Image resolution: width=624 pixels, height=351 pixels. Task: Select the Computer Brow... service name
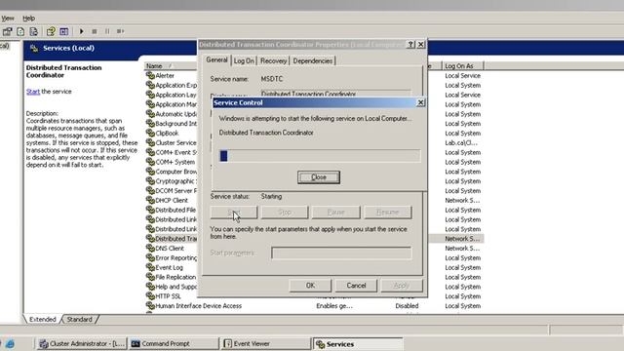(175, 172)
